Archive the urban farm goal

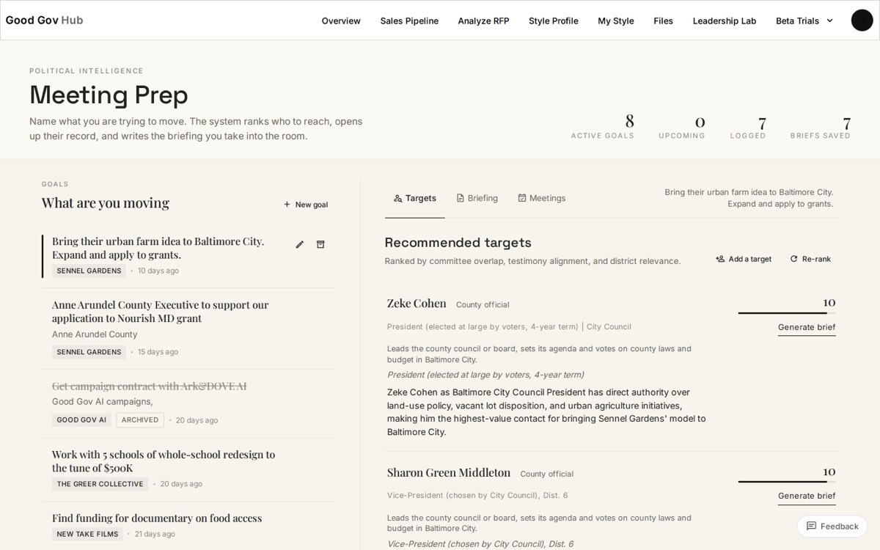coord(320,244)
